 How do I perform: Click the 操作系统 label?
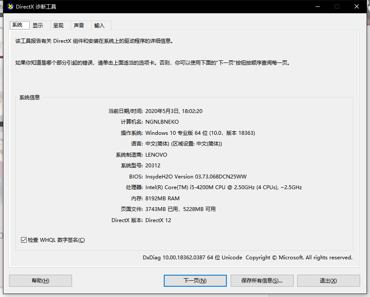point(132,133)
